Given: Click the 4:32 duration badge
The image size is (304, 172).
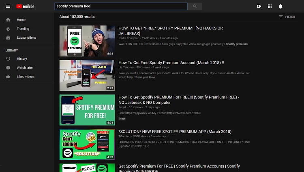Looking at the screenshot, I should coord(110,157).
